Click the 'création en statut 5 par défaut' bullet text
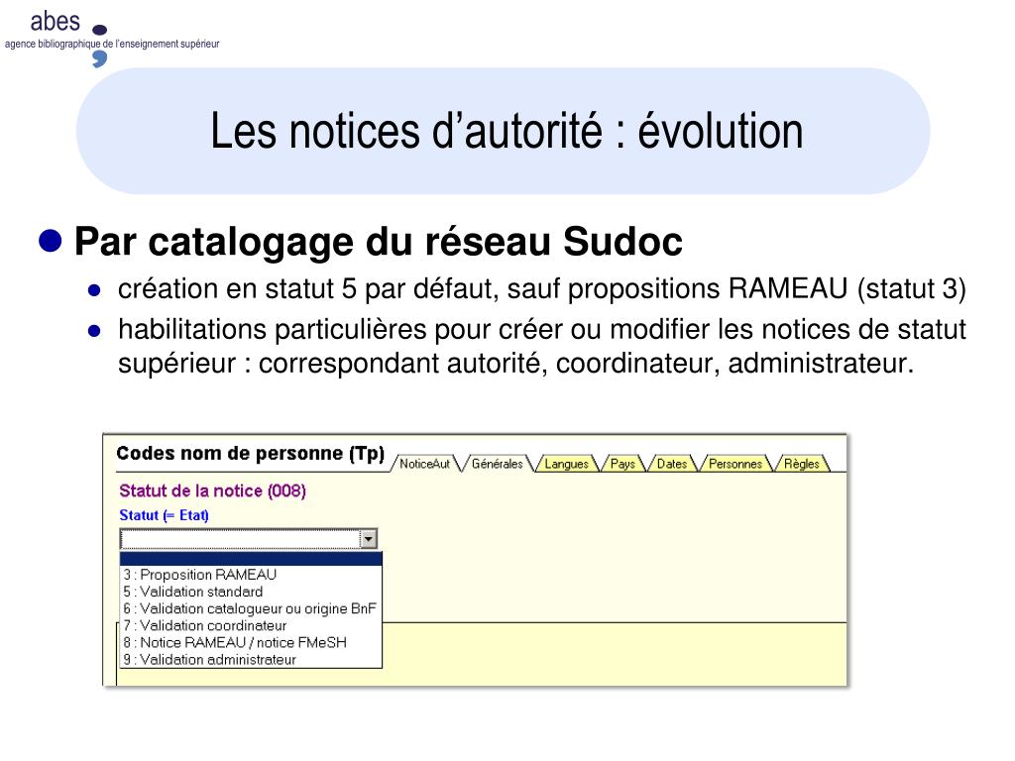 [x=542, y=288]
